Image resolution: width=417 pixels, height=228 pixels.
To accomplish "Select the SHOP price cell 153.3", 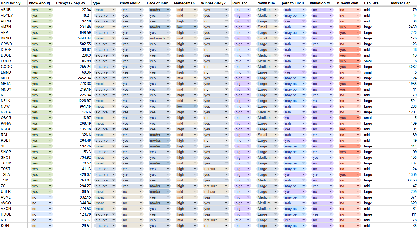I will [x=73, y=152].
